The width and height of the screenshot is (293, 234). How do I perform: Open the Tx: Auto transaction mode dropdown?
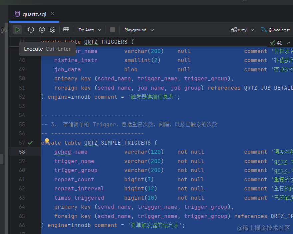(90, 30)
